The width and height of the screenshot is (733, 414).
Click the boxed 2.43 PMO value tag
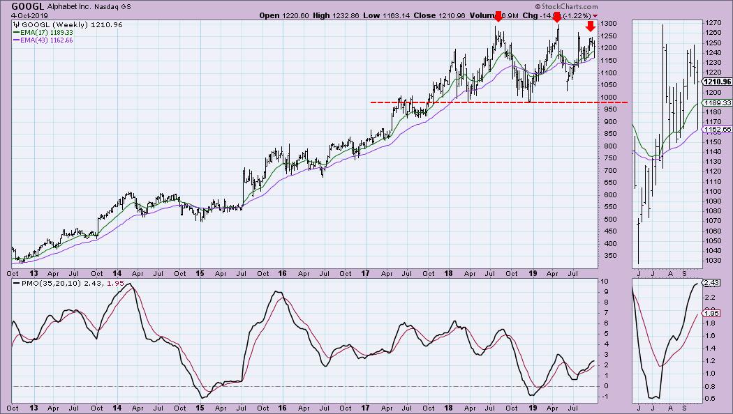point(711,283)
